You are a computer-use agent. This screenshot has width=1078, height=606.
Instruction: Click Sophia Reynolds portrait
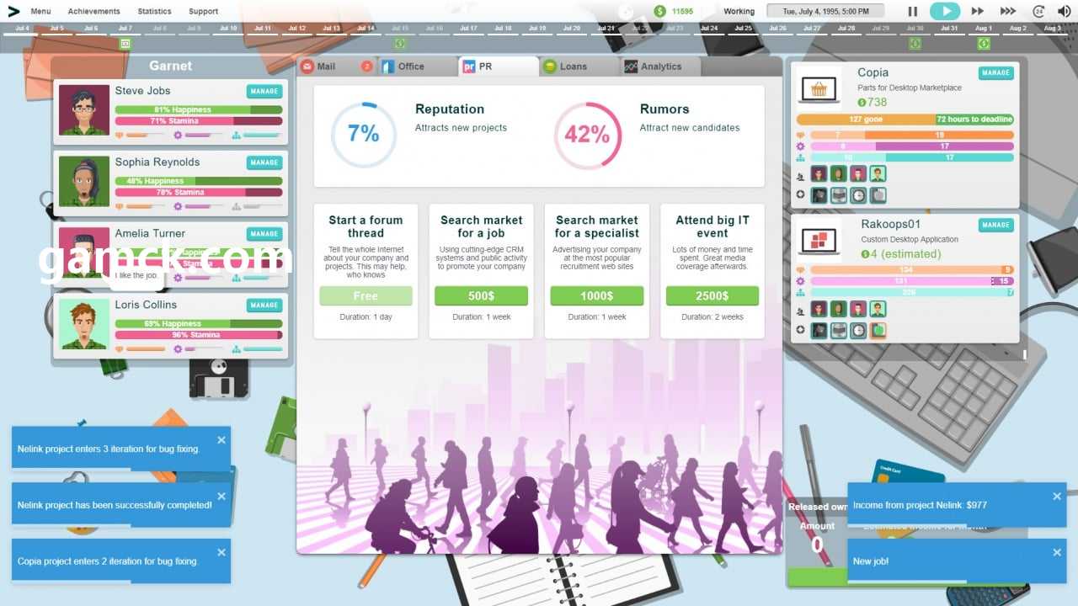click(x=84, y=182)
